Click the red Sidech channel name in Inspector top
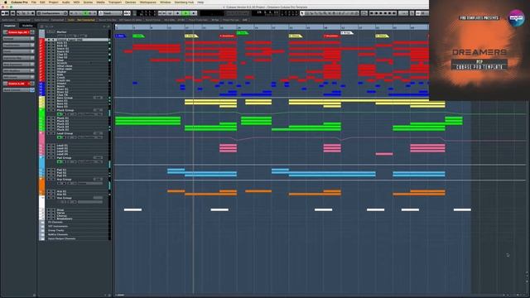 18,32
